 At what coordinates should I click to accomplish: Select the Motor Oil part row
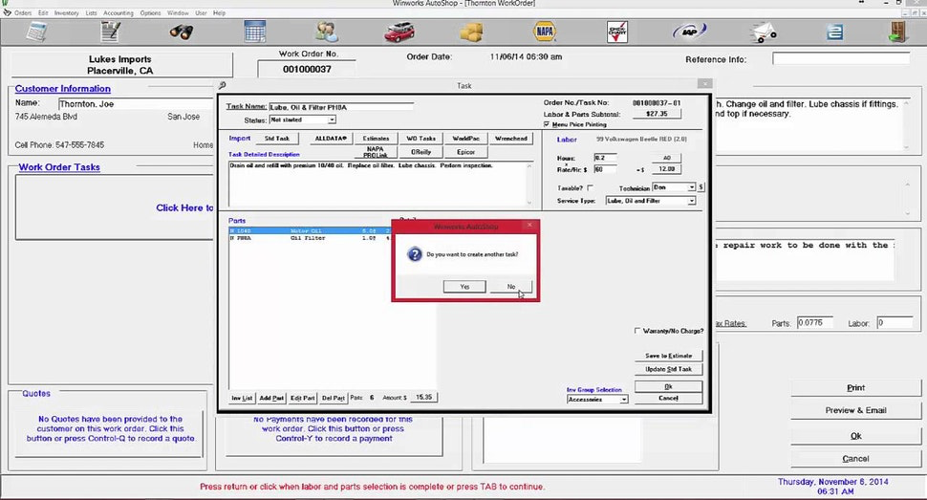[310, 230]
